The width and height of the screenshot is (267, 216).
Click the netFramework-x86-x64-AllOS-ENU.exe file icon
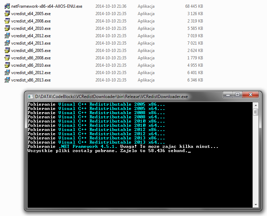[x=7, y=6]
